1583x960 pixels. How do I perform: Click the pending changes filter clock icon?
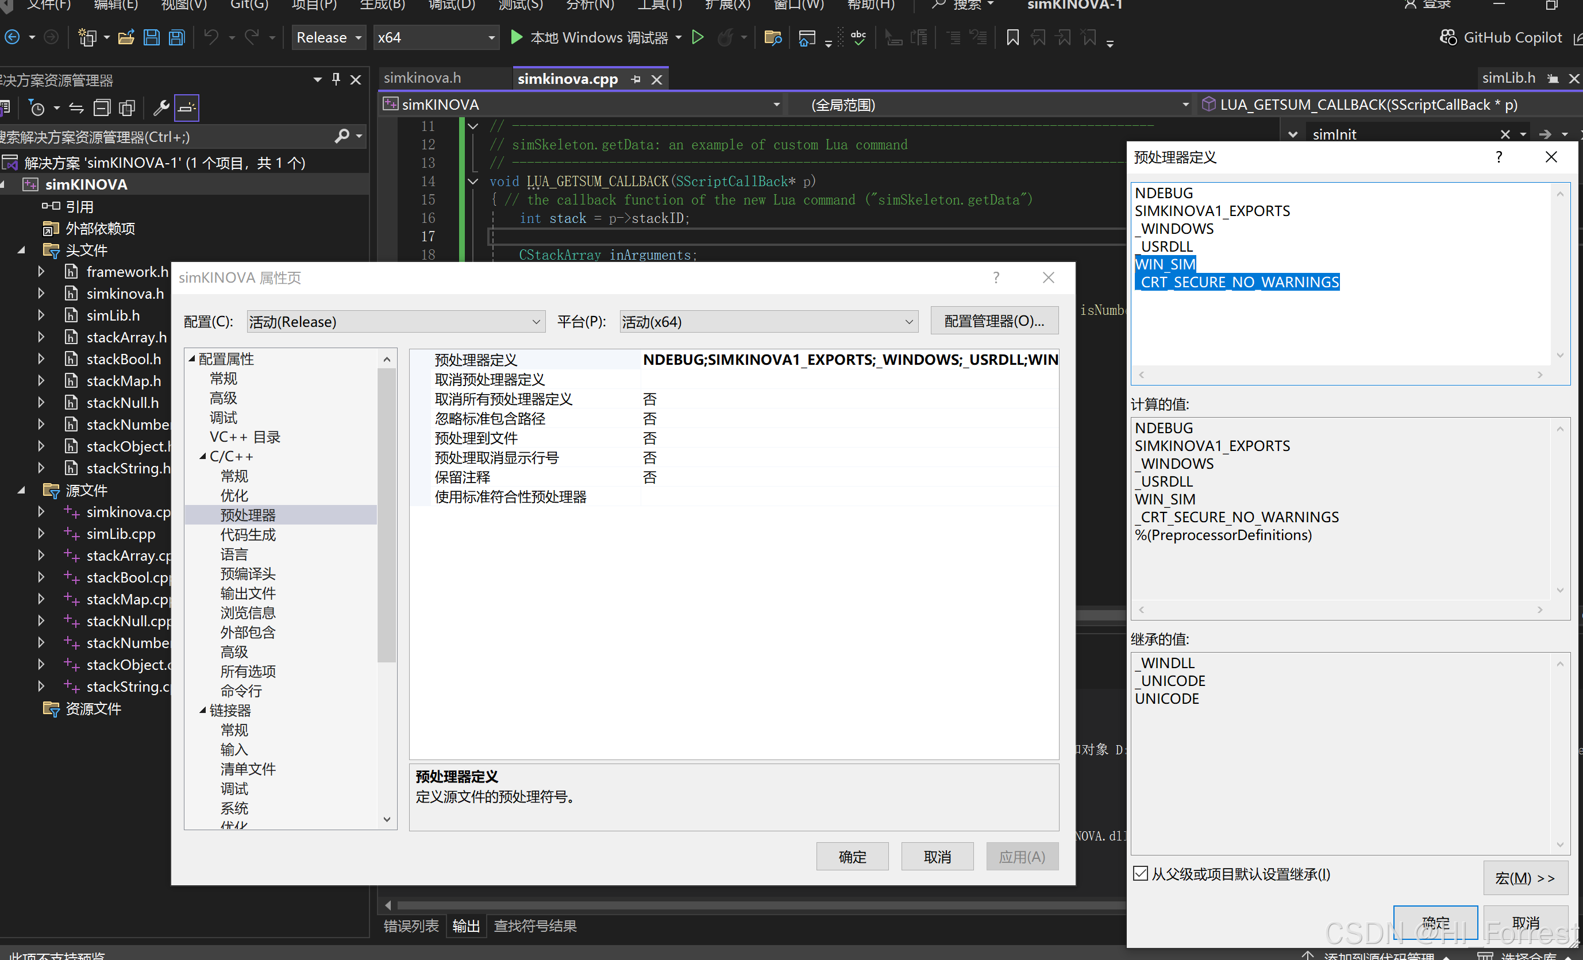point(37,108)
